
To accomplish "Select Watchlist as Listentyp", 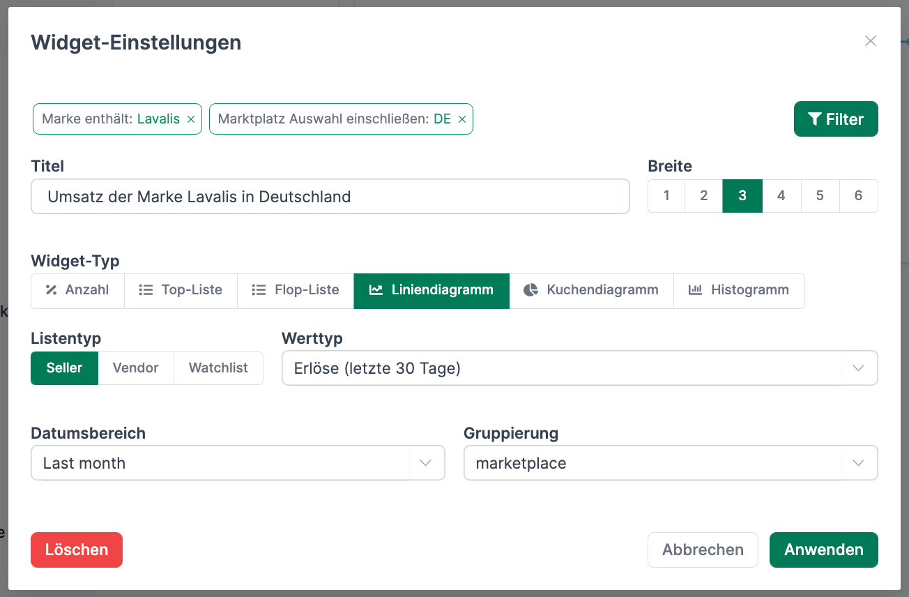I will 218,368.
